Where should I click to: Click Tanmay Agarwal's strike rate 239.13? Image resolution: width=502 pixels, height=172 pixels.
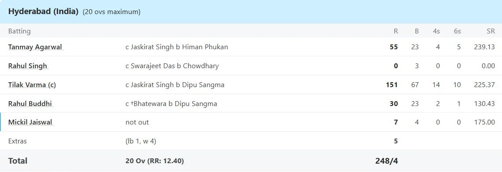click(484, 47)
